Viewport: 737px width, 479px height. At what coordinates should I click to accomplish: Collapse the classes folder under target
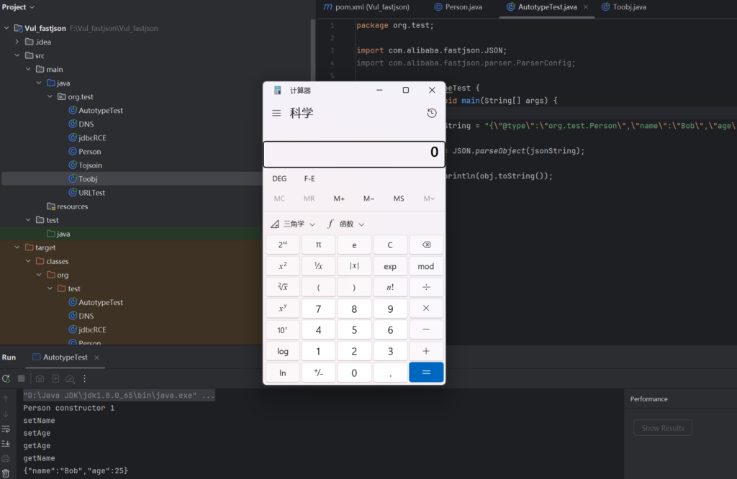click(28, 261)
